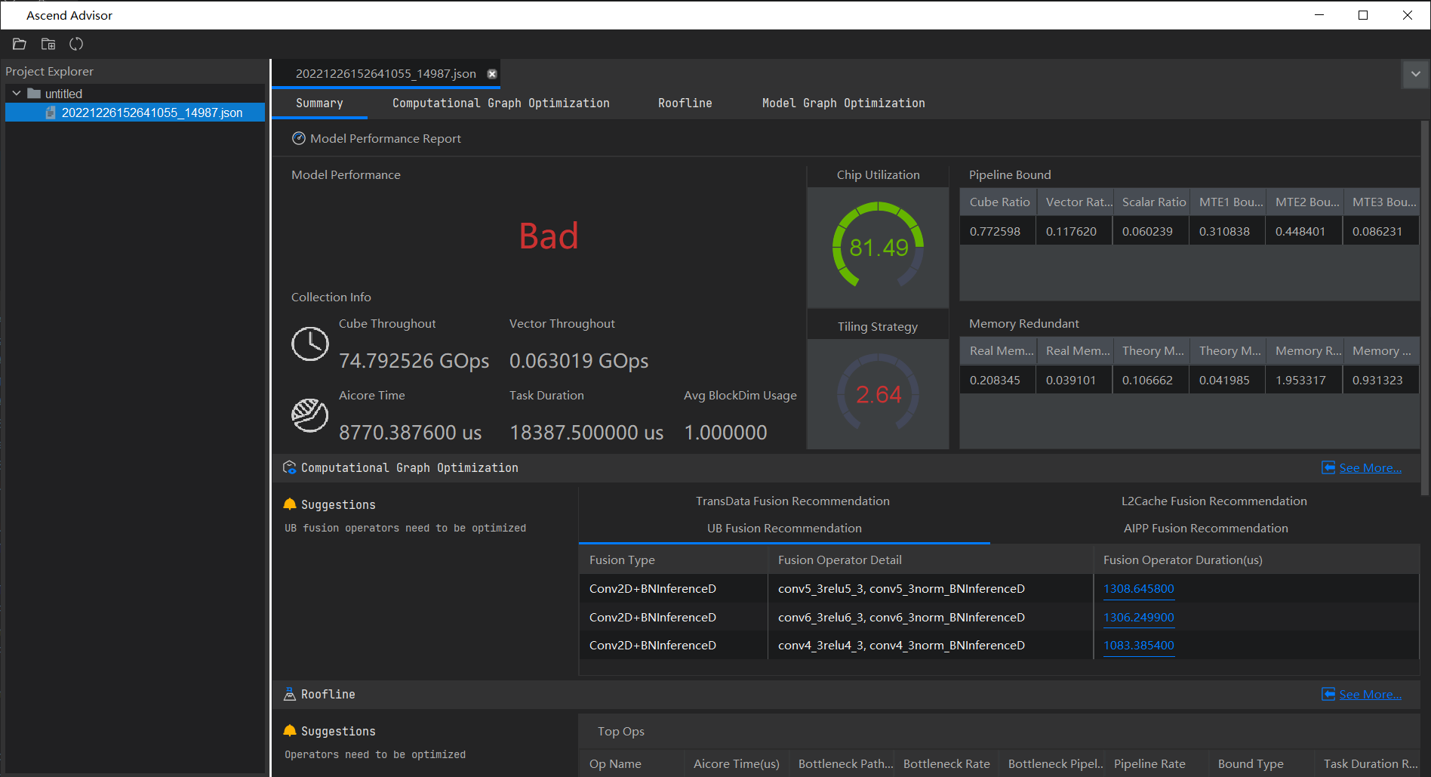Select AIPP Fusion Recommendation tab
Screen dimensions: 1431x777
pos(1206,529)
